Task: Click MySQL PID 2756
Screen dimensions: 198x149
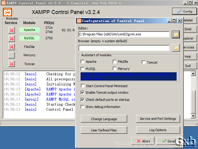Action: [49, 38]
